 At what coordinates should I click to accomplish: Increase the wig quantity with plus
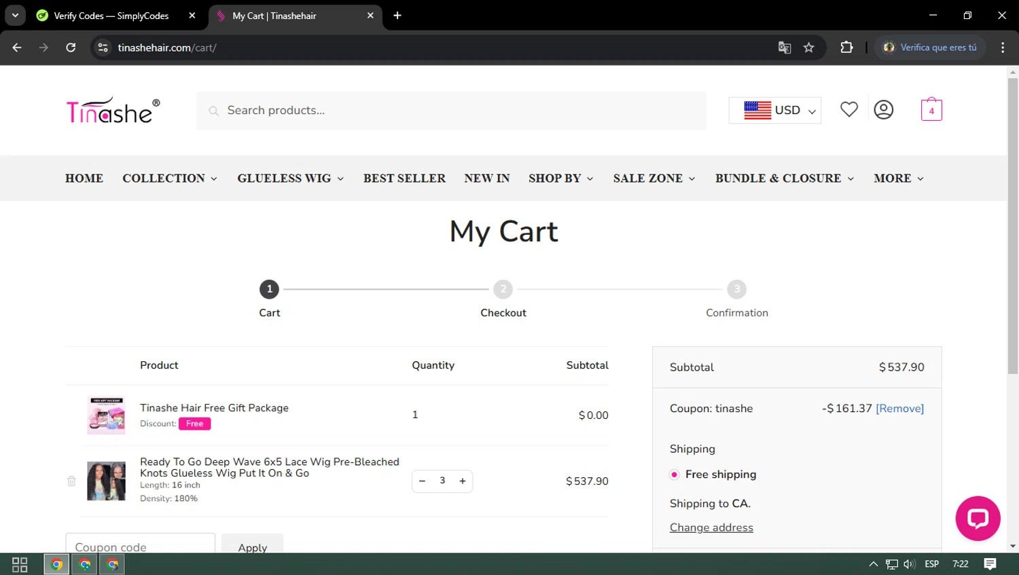click(463, 481)
